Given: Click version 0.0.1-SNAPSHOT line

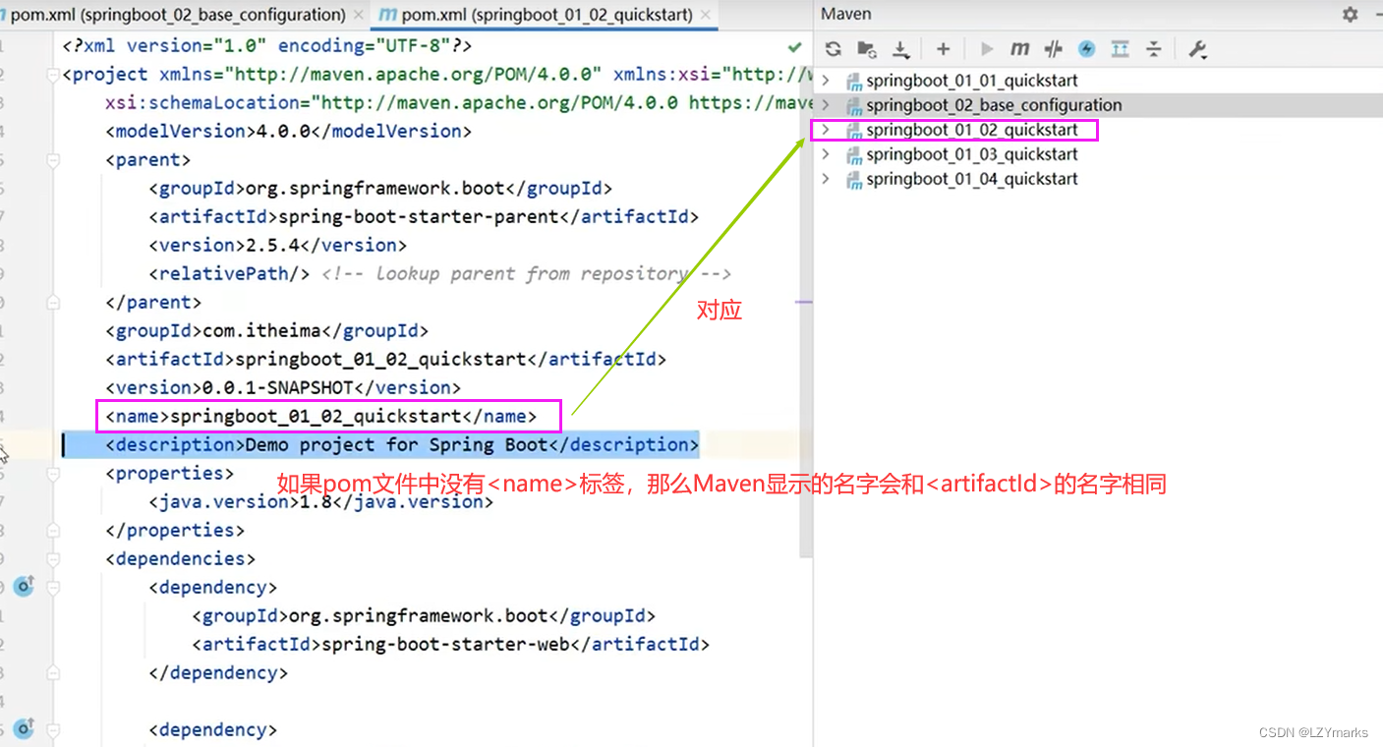Looking at the screenshot, I should (283, 387).
